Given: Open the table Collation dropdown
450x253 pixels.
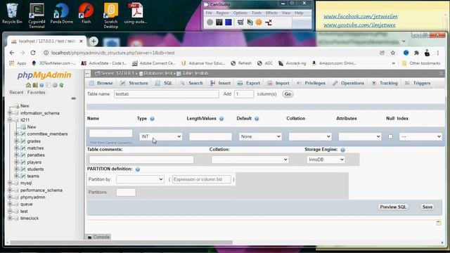Looking at the screenshot, I should click(x=250, y=160).
